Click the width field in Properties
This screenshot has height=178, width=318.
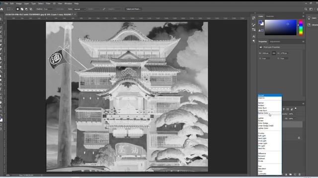tap(266, 53)
